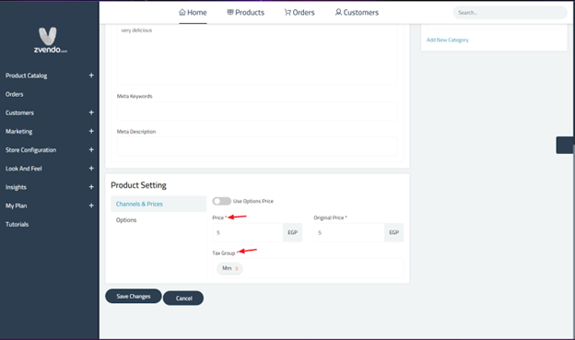
Task: Click the Cancel button
Action: coord(183,299)
